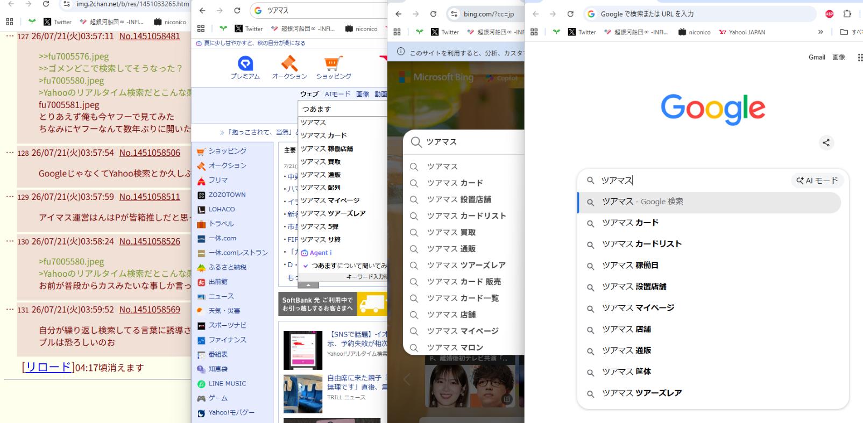Reload the Google browser window

[570, 14]
